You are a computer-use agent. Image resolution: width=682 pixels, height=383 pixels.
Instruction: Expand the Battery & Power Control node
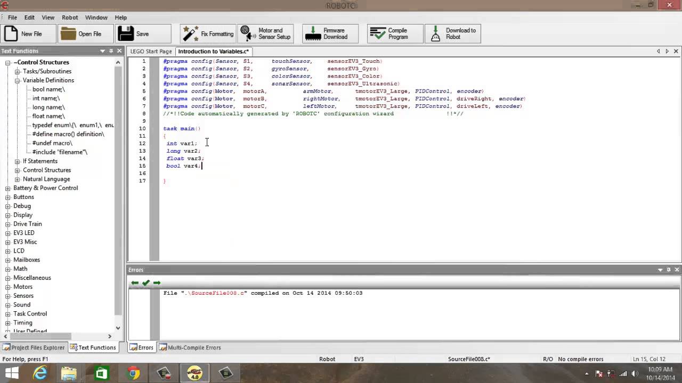pos(8,188)
